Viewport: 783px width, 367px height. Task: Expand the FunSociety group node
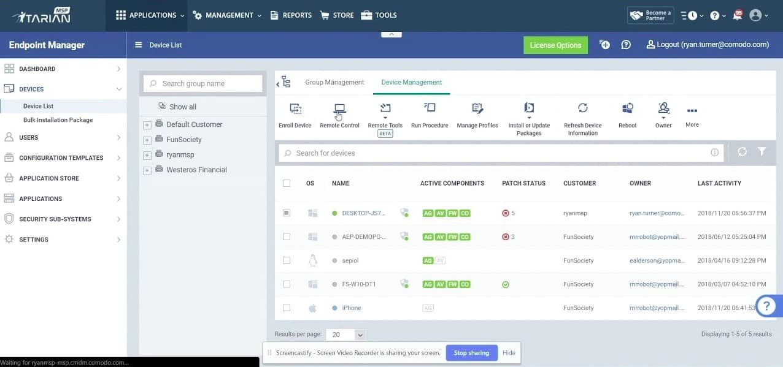(x=147, y=140)
